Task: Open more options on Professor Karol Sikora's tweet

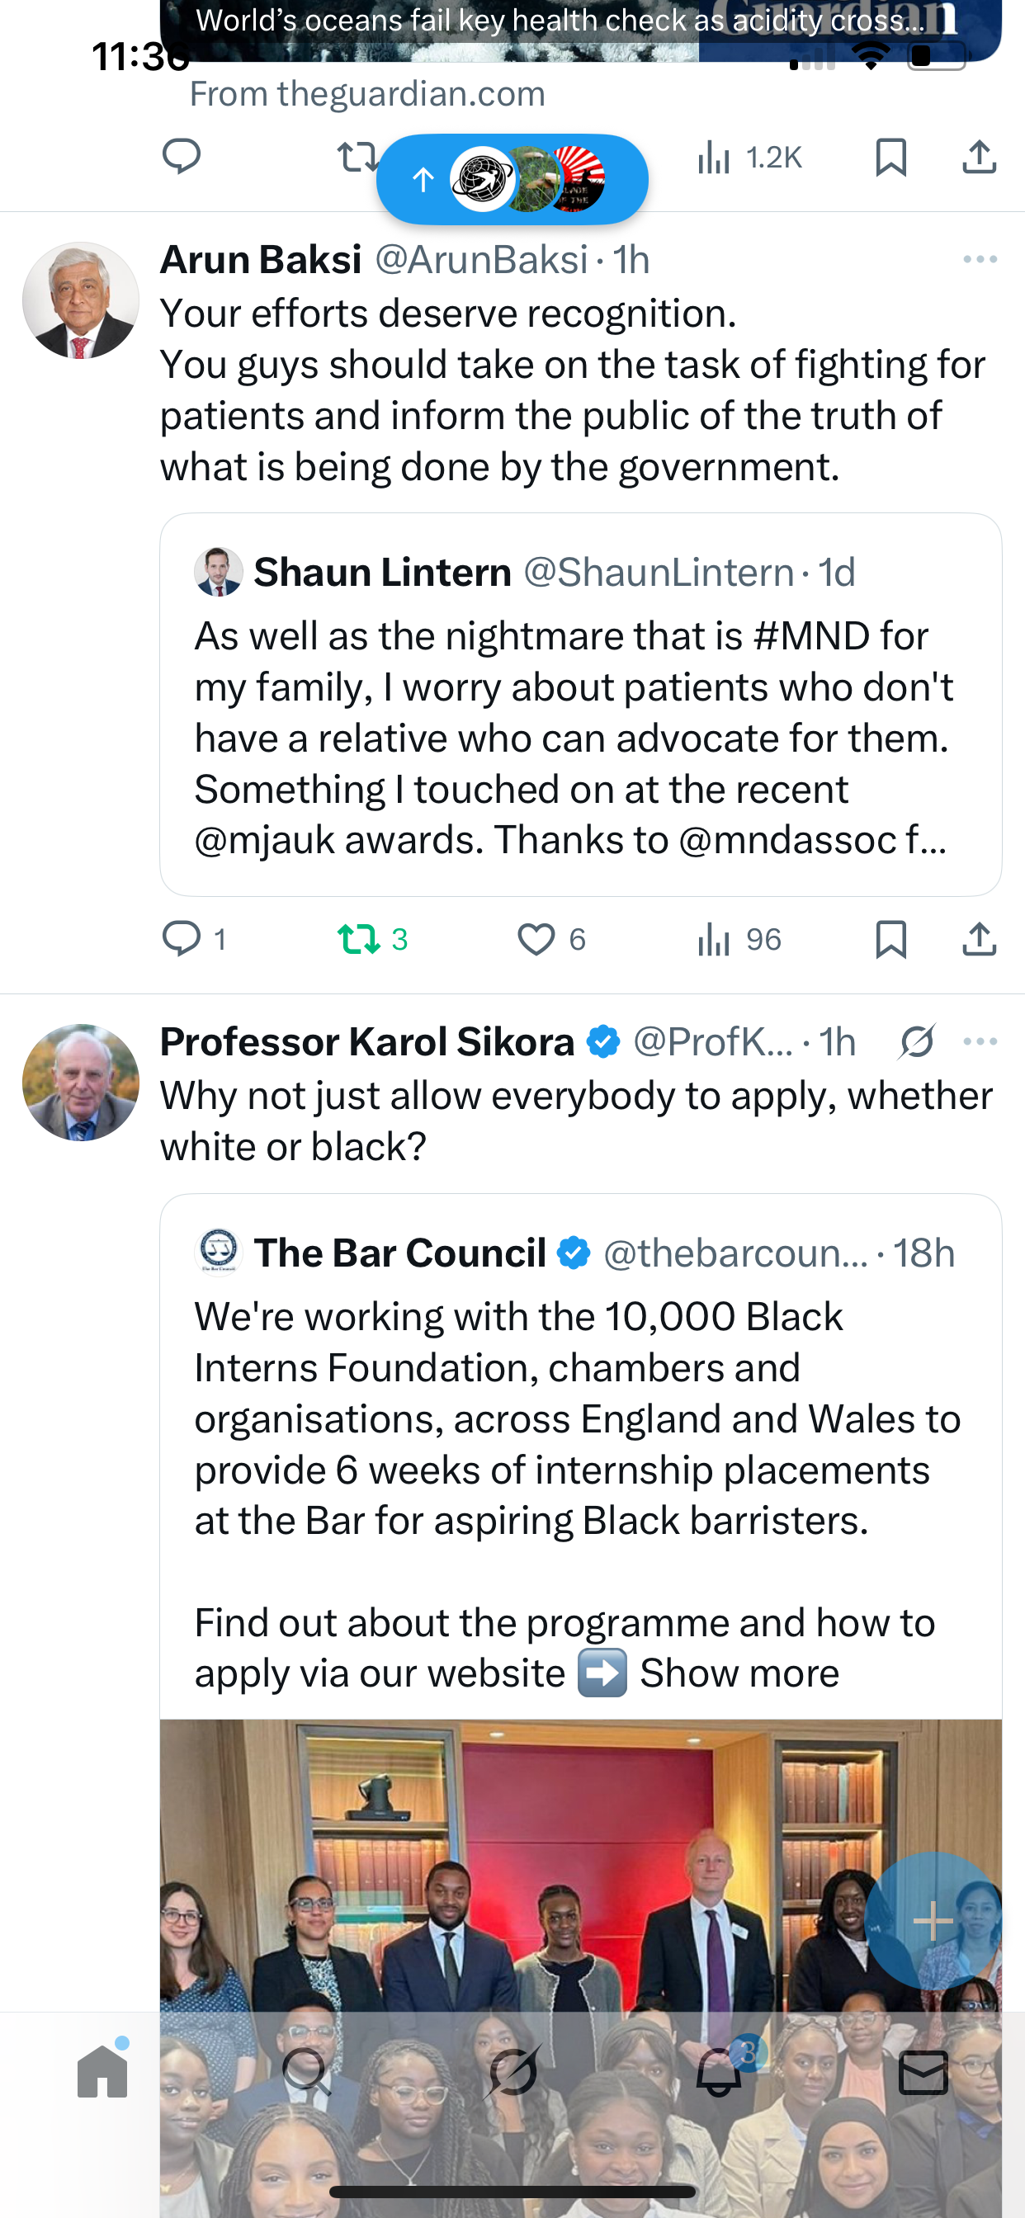Action: [980, 1042]
